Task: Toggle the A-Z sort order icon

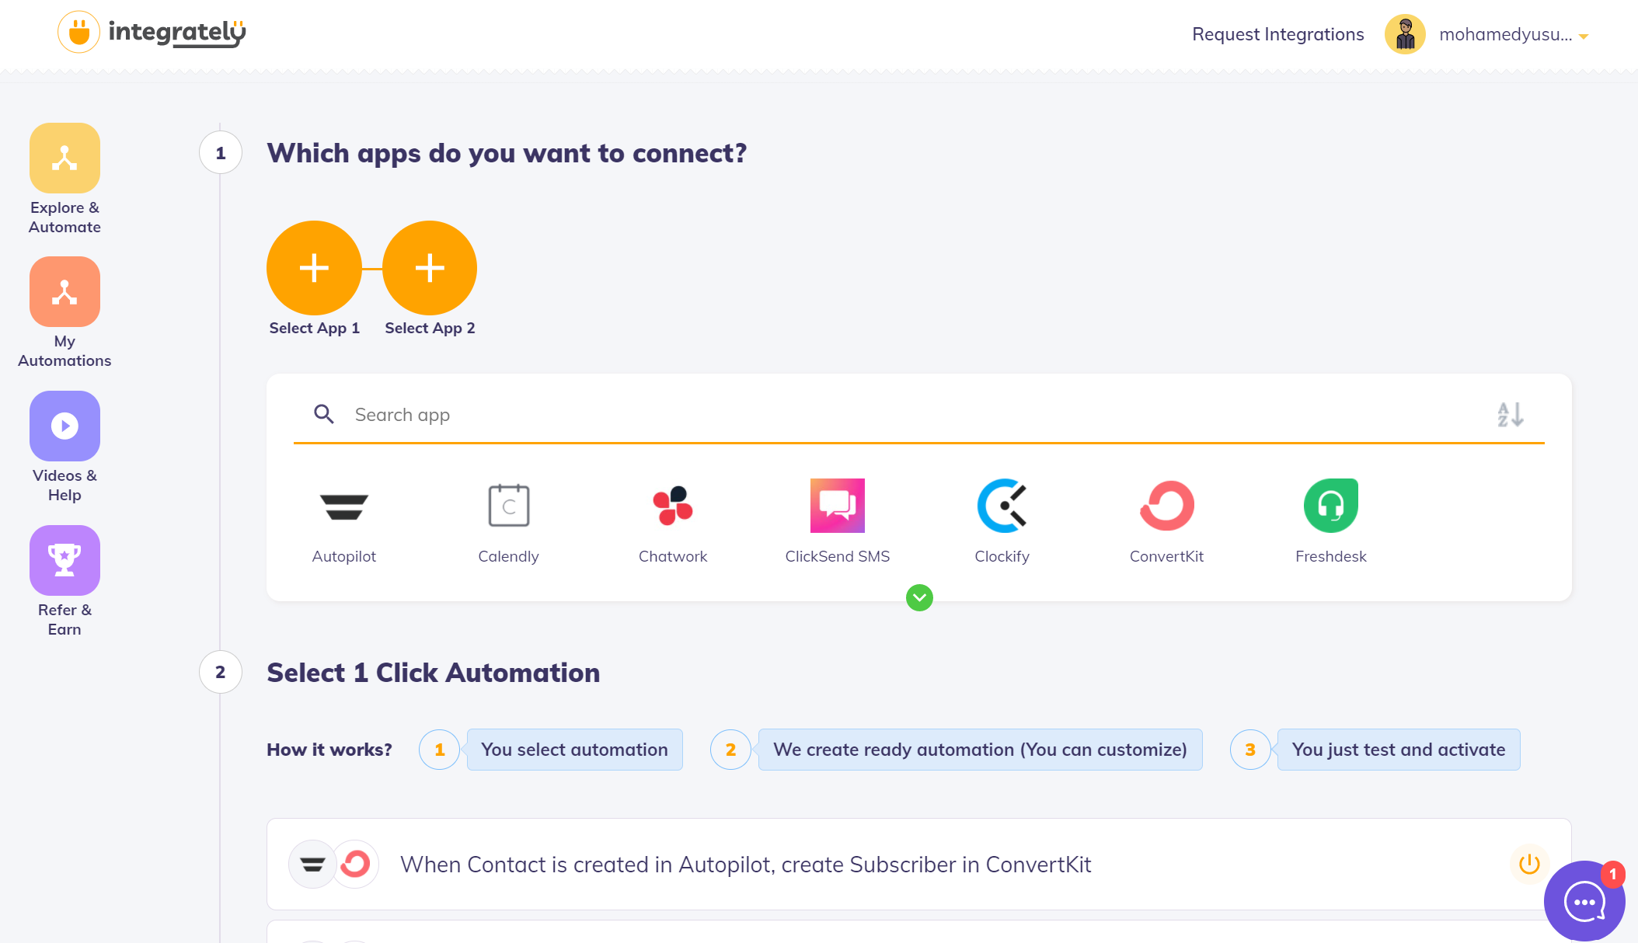Action: (1511, 414)
